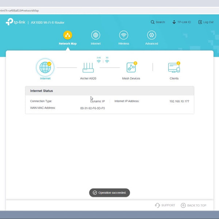Click the Archer AX20 label
This screenshot has height=219, width=219.
coord(88,78)
